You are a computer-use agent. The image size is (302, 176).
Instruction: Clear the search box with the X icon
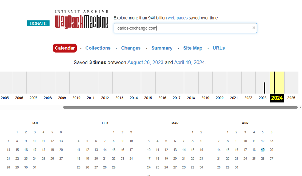tap(254, 28)
